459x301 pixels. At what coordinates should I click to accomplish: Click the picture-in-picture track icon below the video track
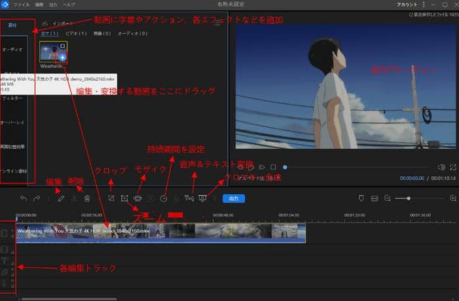[x=4, y=249]
